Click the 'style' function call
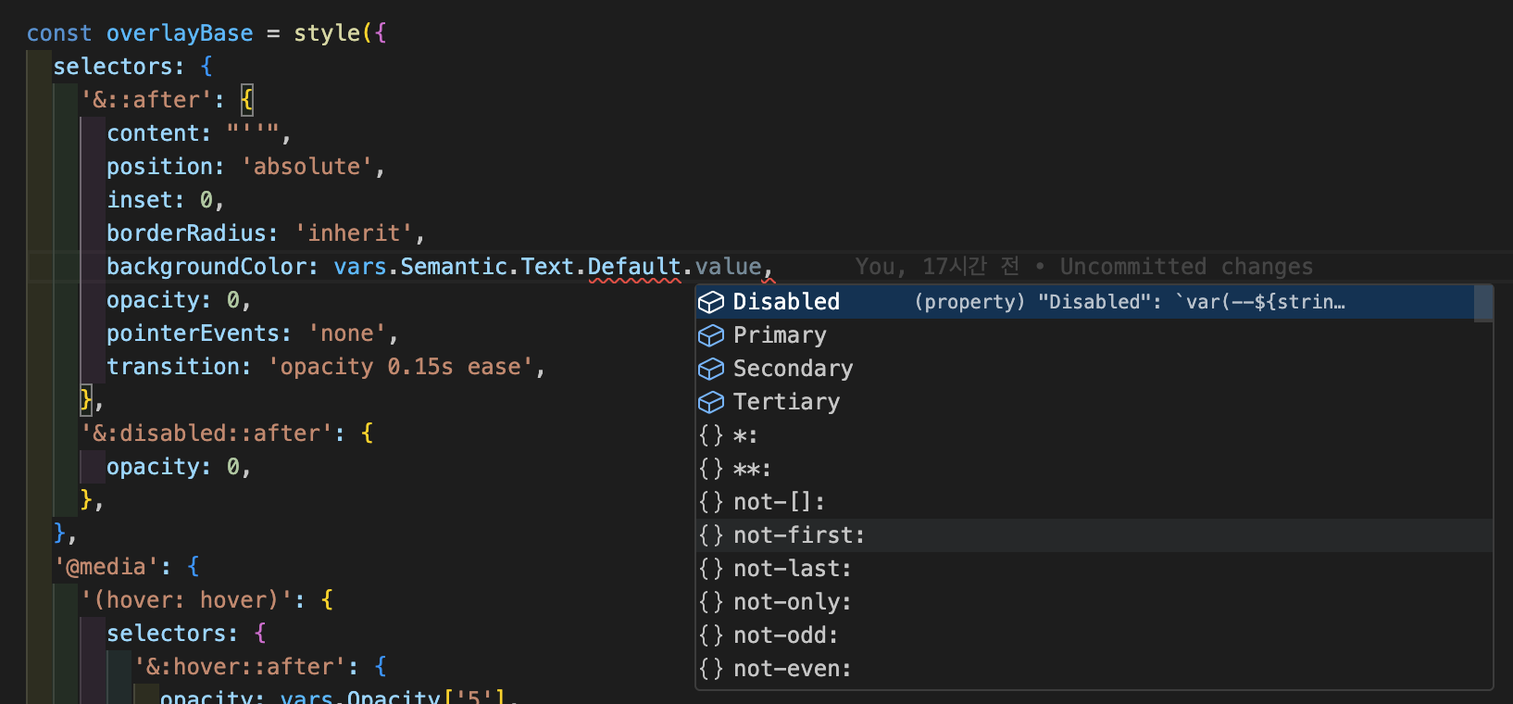The image size is (1513, 704). click(327, 33)
